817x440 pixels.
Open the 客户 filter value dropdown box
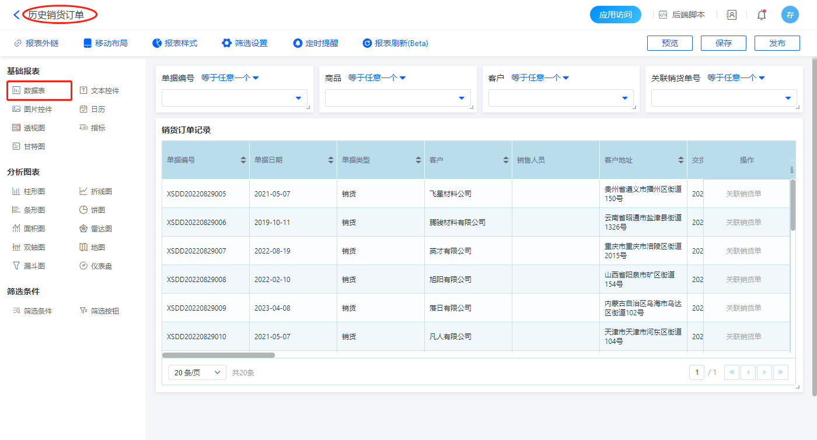[x=560, y=98]
